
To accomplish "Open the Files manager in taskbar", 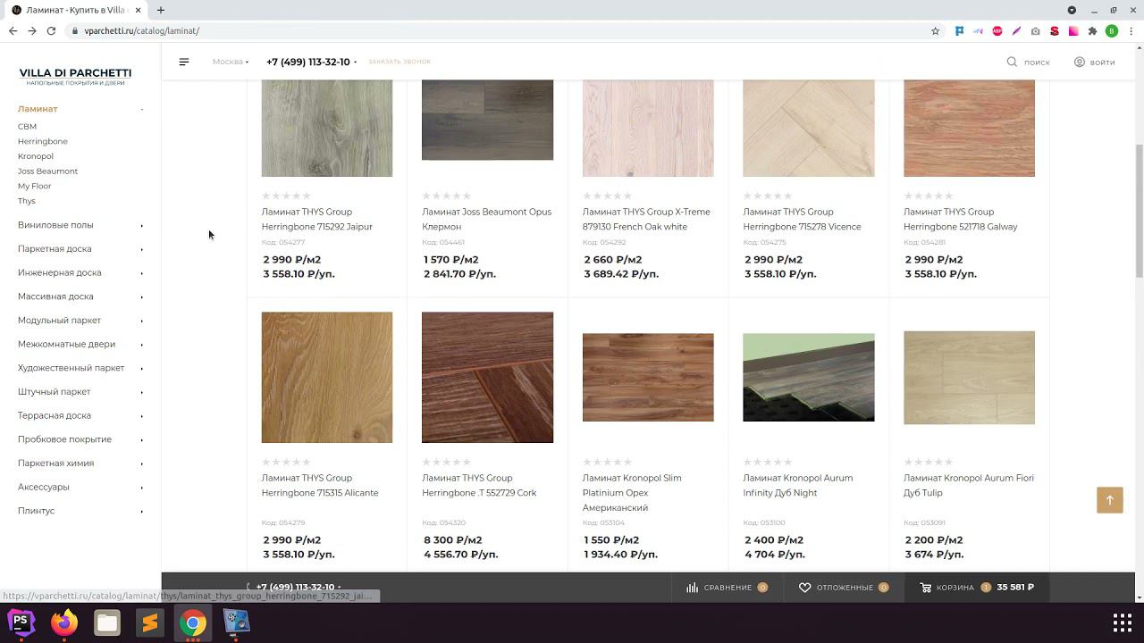I will point(107,622).
